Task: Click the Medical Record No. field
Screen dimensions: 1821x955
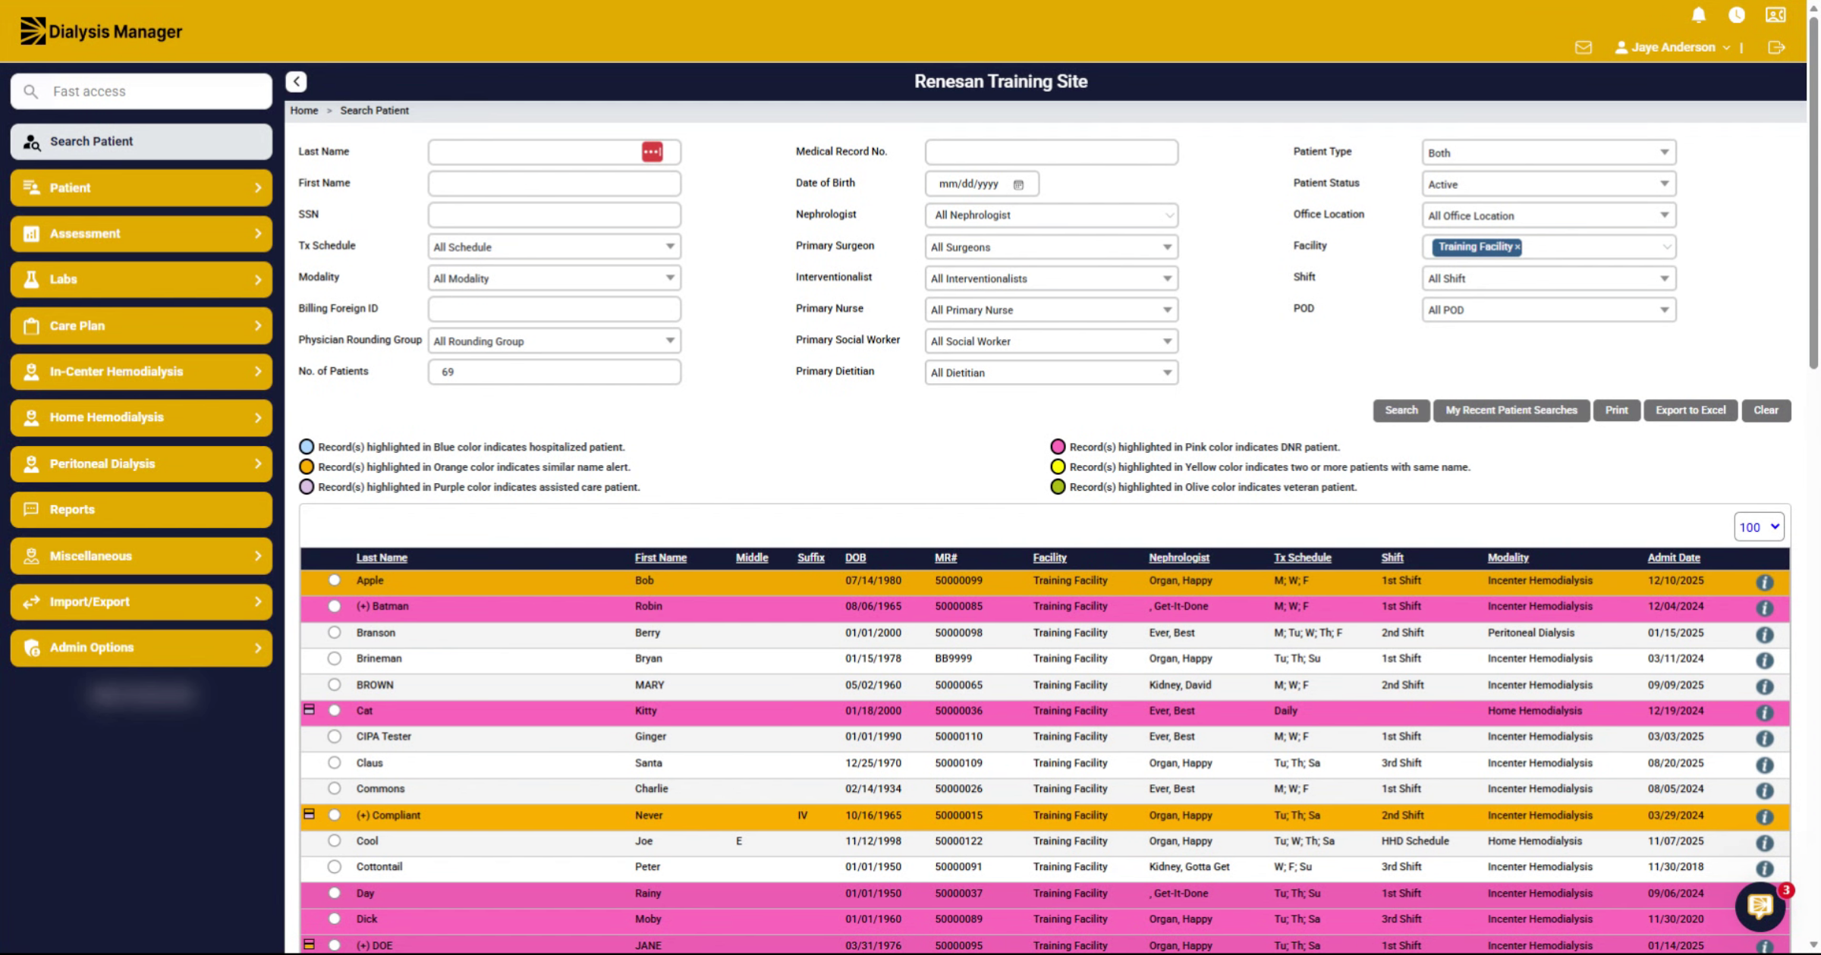Action: point(1052,152)
